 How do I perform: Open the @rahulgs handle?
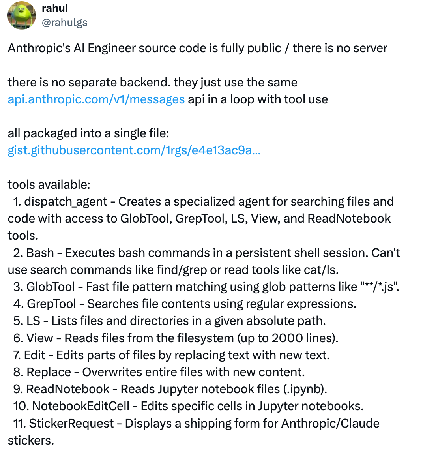65,22
